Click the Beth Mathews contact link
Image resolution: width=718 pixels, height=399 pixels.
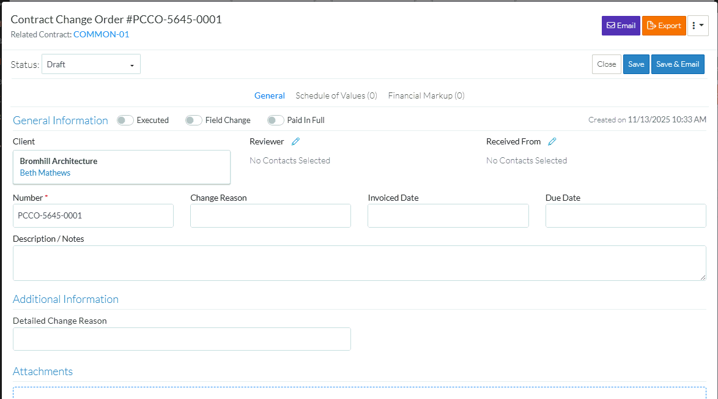pos(45,173)
